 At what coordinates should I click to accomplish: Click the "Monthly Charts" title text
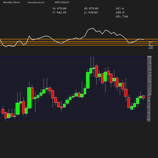pos(11,2)
